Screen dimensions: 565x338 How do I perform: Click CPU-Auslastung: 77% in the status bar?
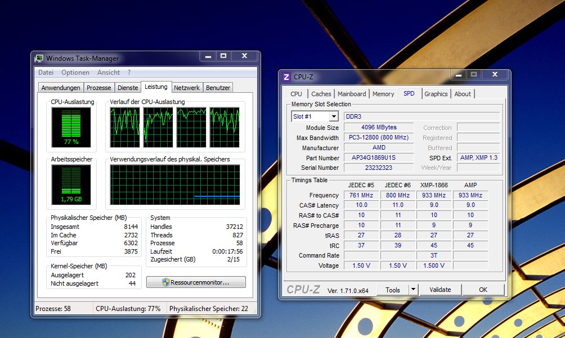pyautogui.click(x=128, y=309)
